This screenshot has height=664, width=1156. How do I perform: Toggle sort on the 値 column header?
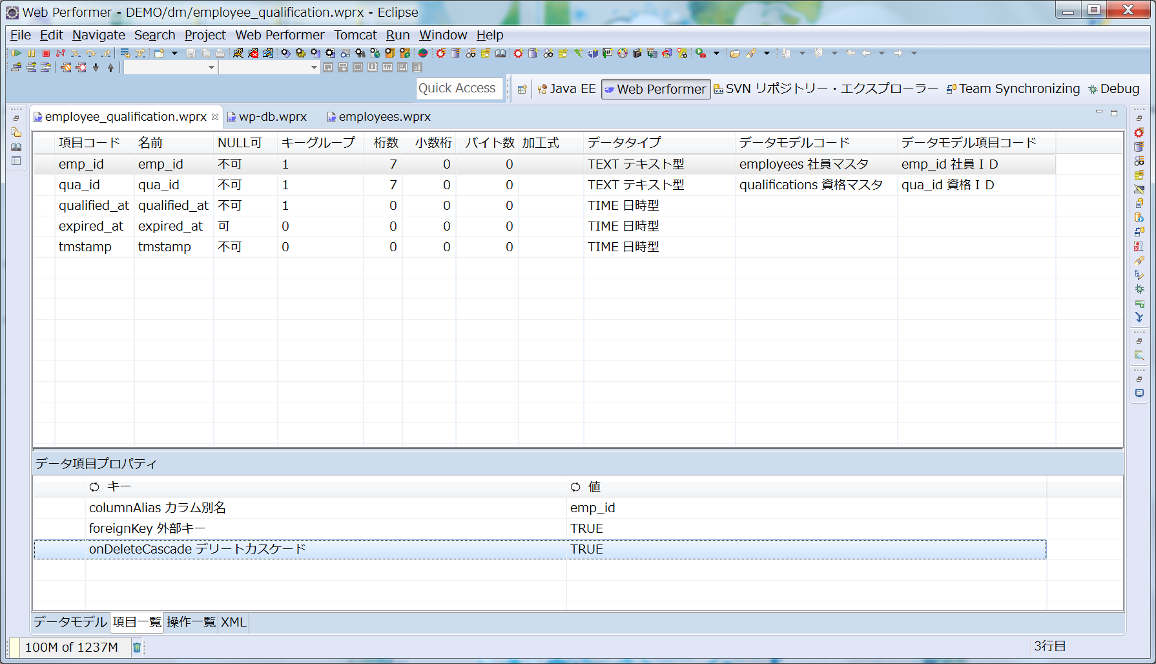click(593, 486)
